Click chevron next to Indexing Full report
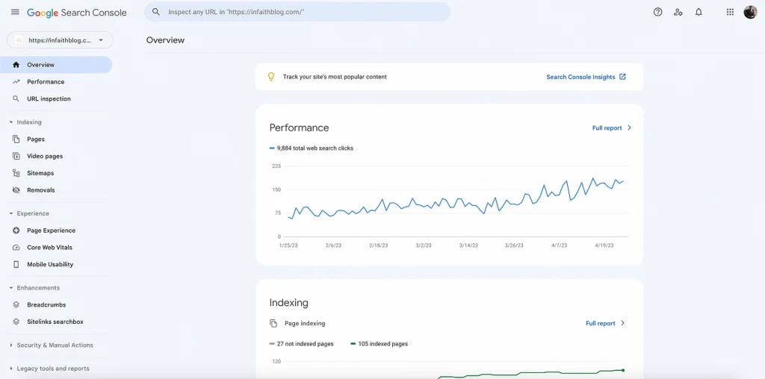Viewport: 765px width, 379px height. coord(622,324)
